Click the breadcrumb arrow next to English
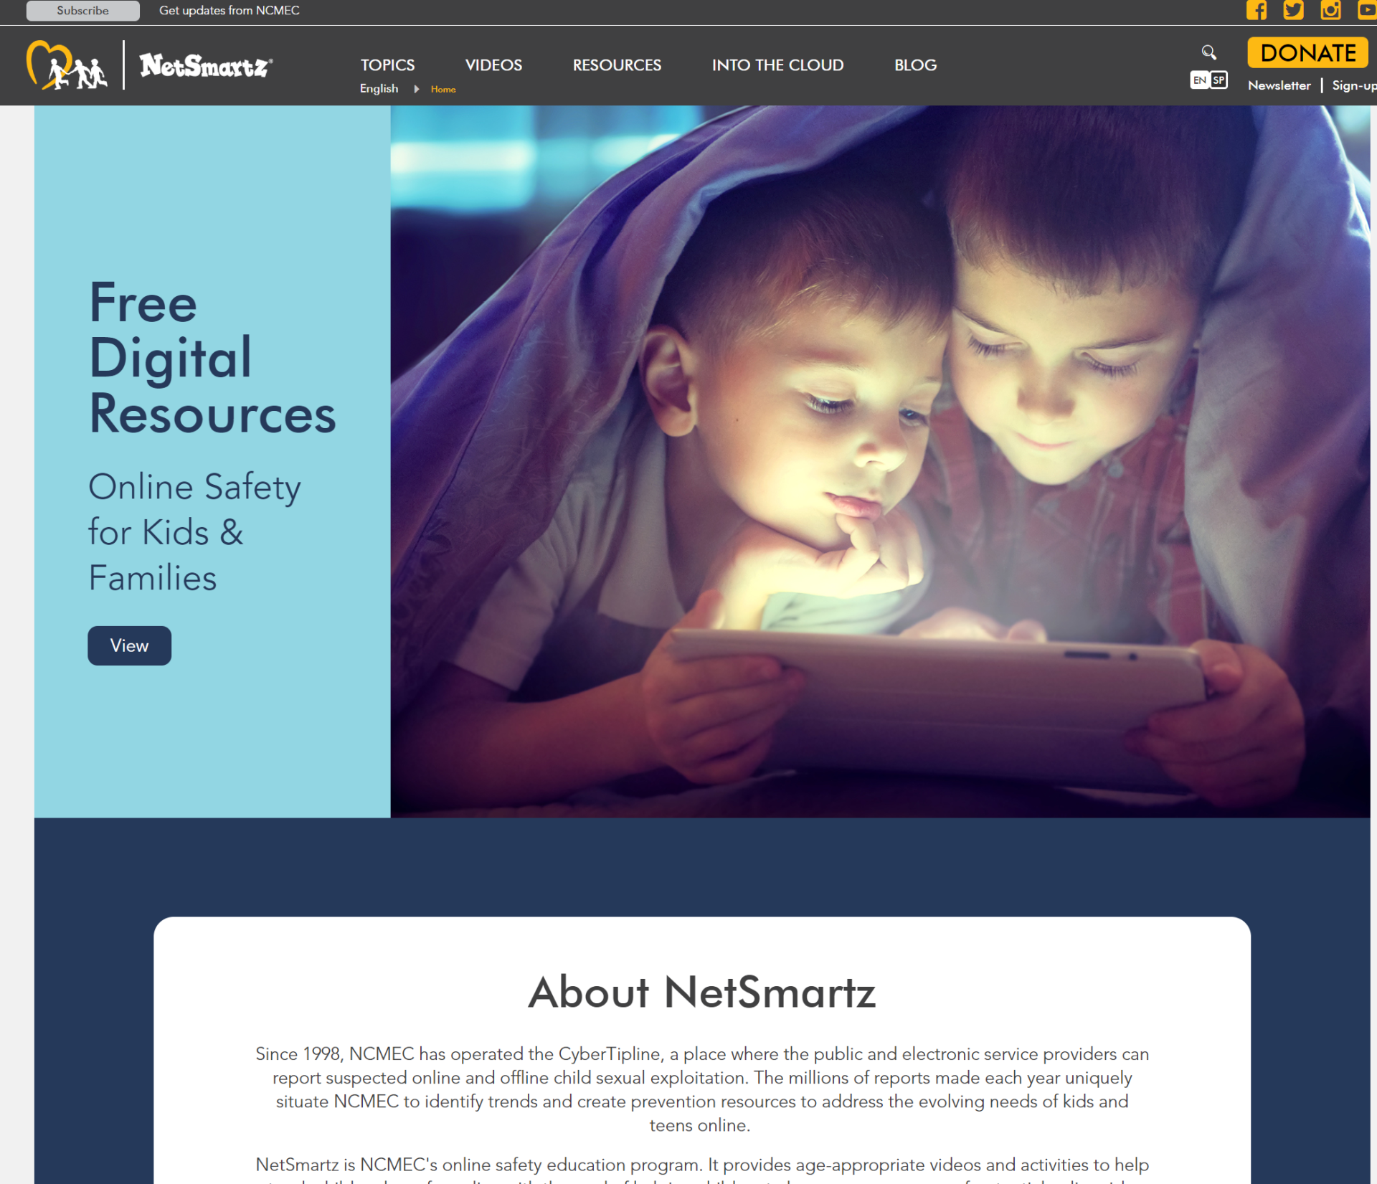Screen dimensions: 1377x1184 pos(416,89)
